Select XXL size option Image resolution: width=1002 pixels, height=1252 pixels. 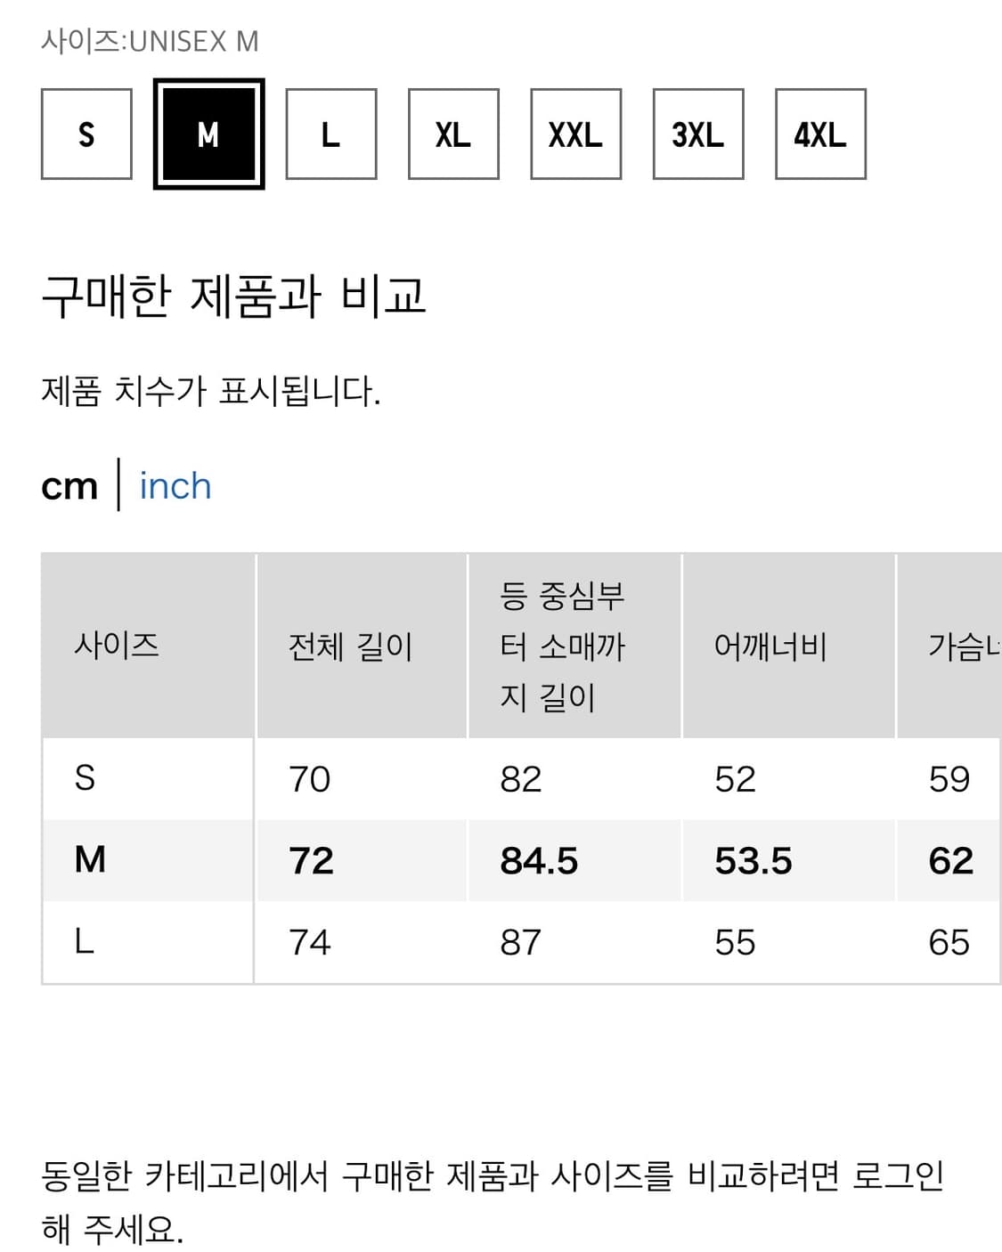click(575, 134)
